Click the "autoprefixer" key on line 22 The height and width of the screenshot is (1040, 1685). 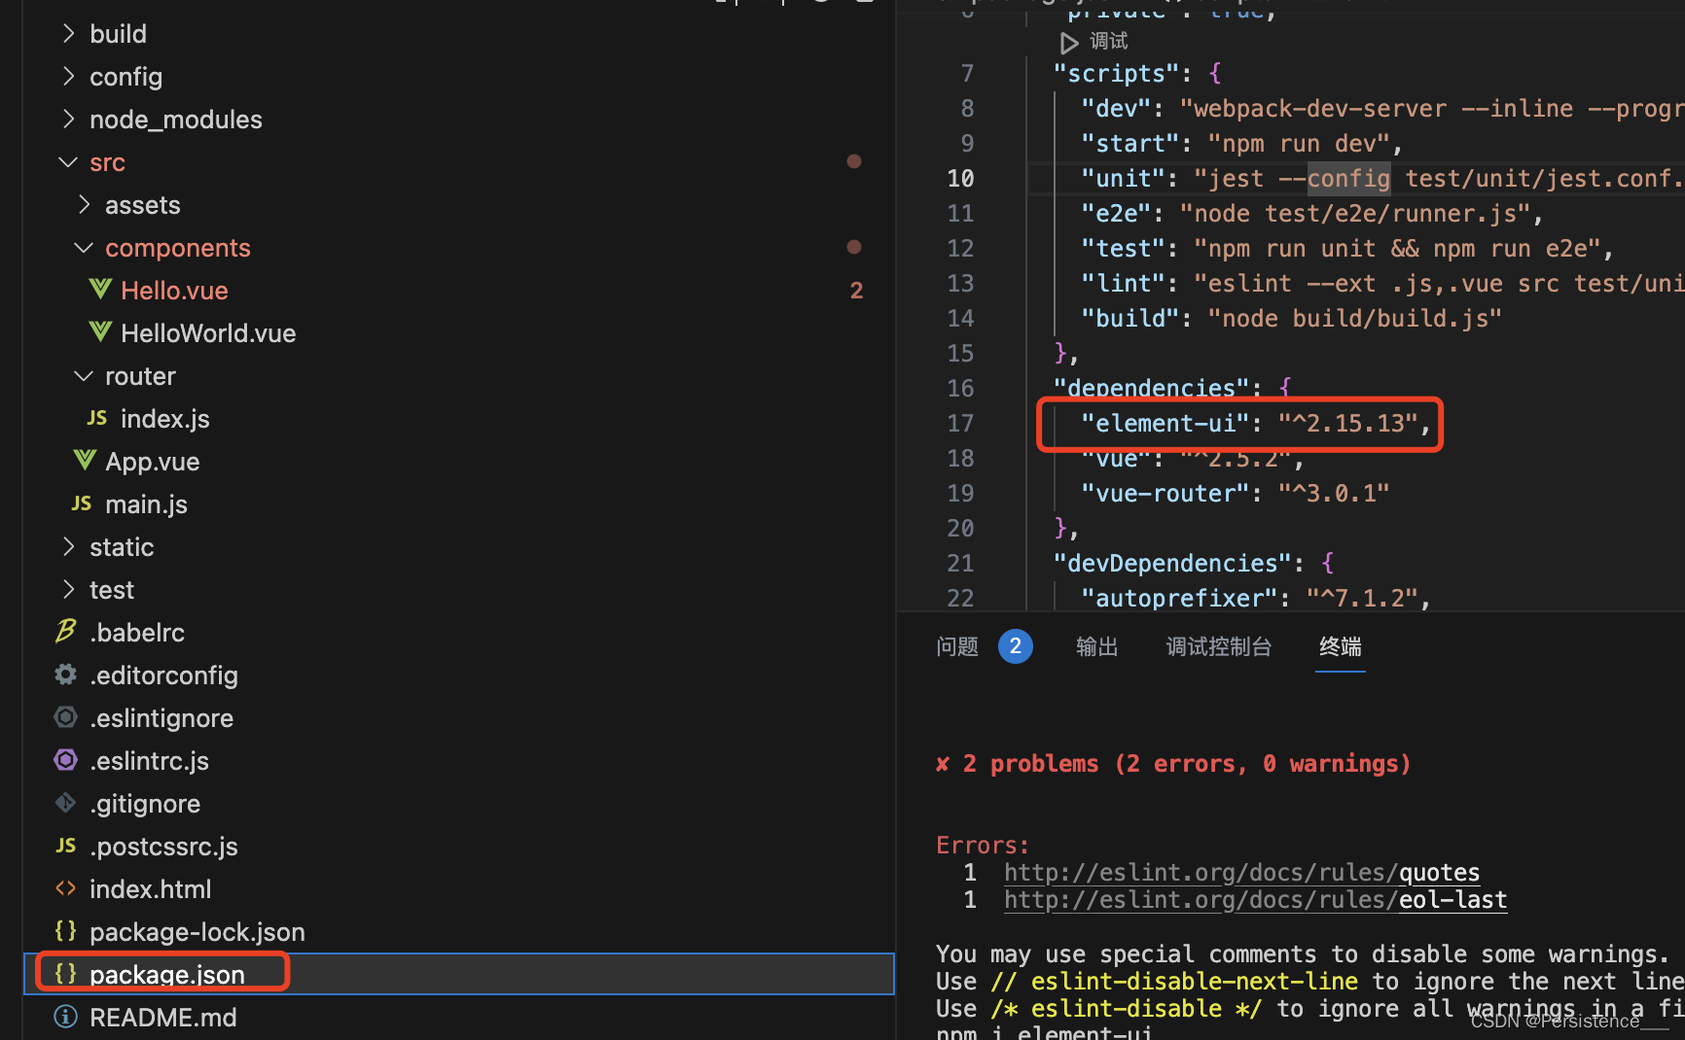pos(1178,599)
